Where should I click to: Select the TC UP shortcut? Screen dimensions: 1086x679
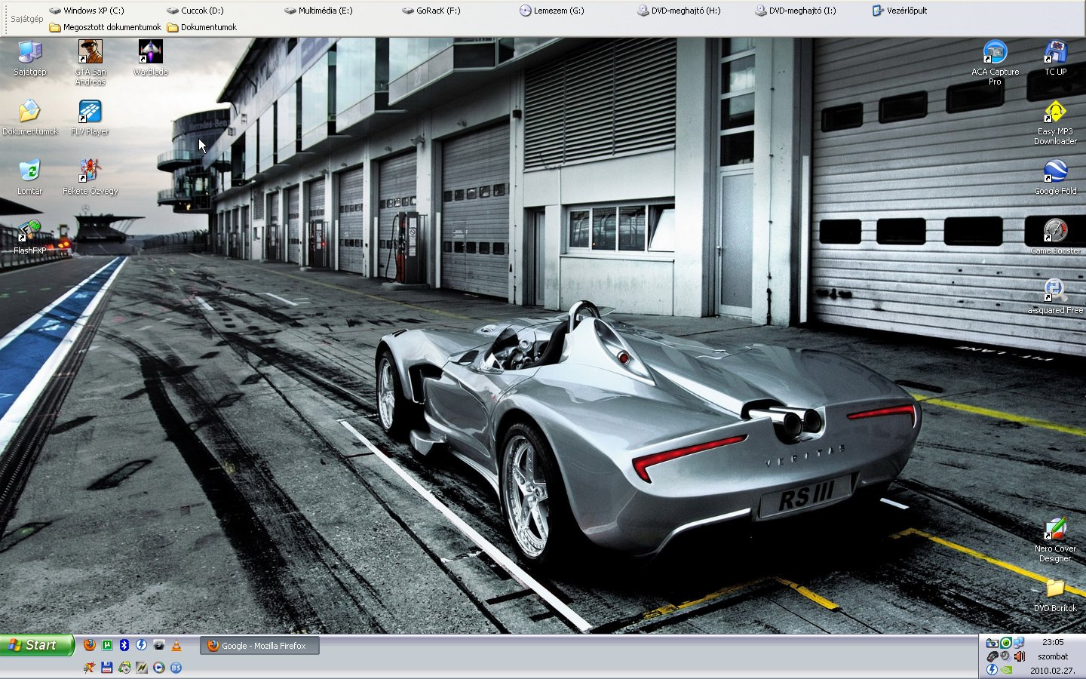(x=1055, y=59)
